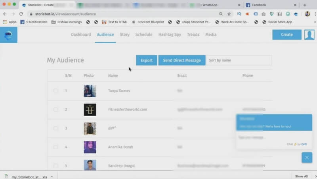The height and width of the screenshot is (179, 317).
Task: Open the Drift link in chat widget
Action: coord(304,144)
